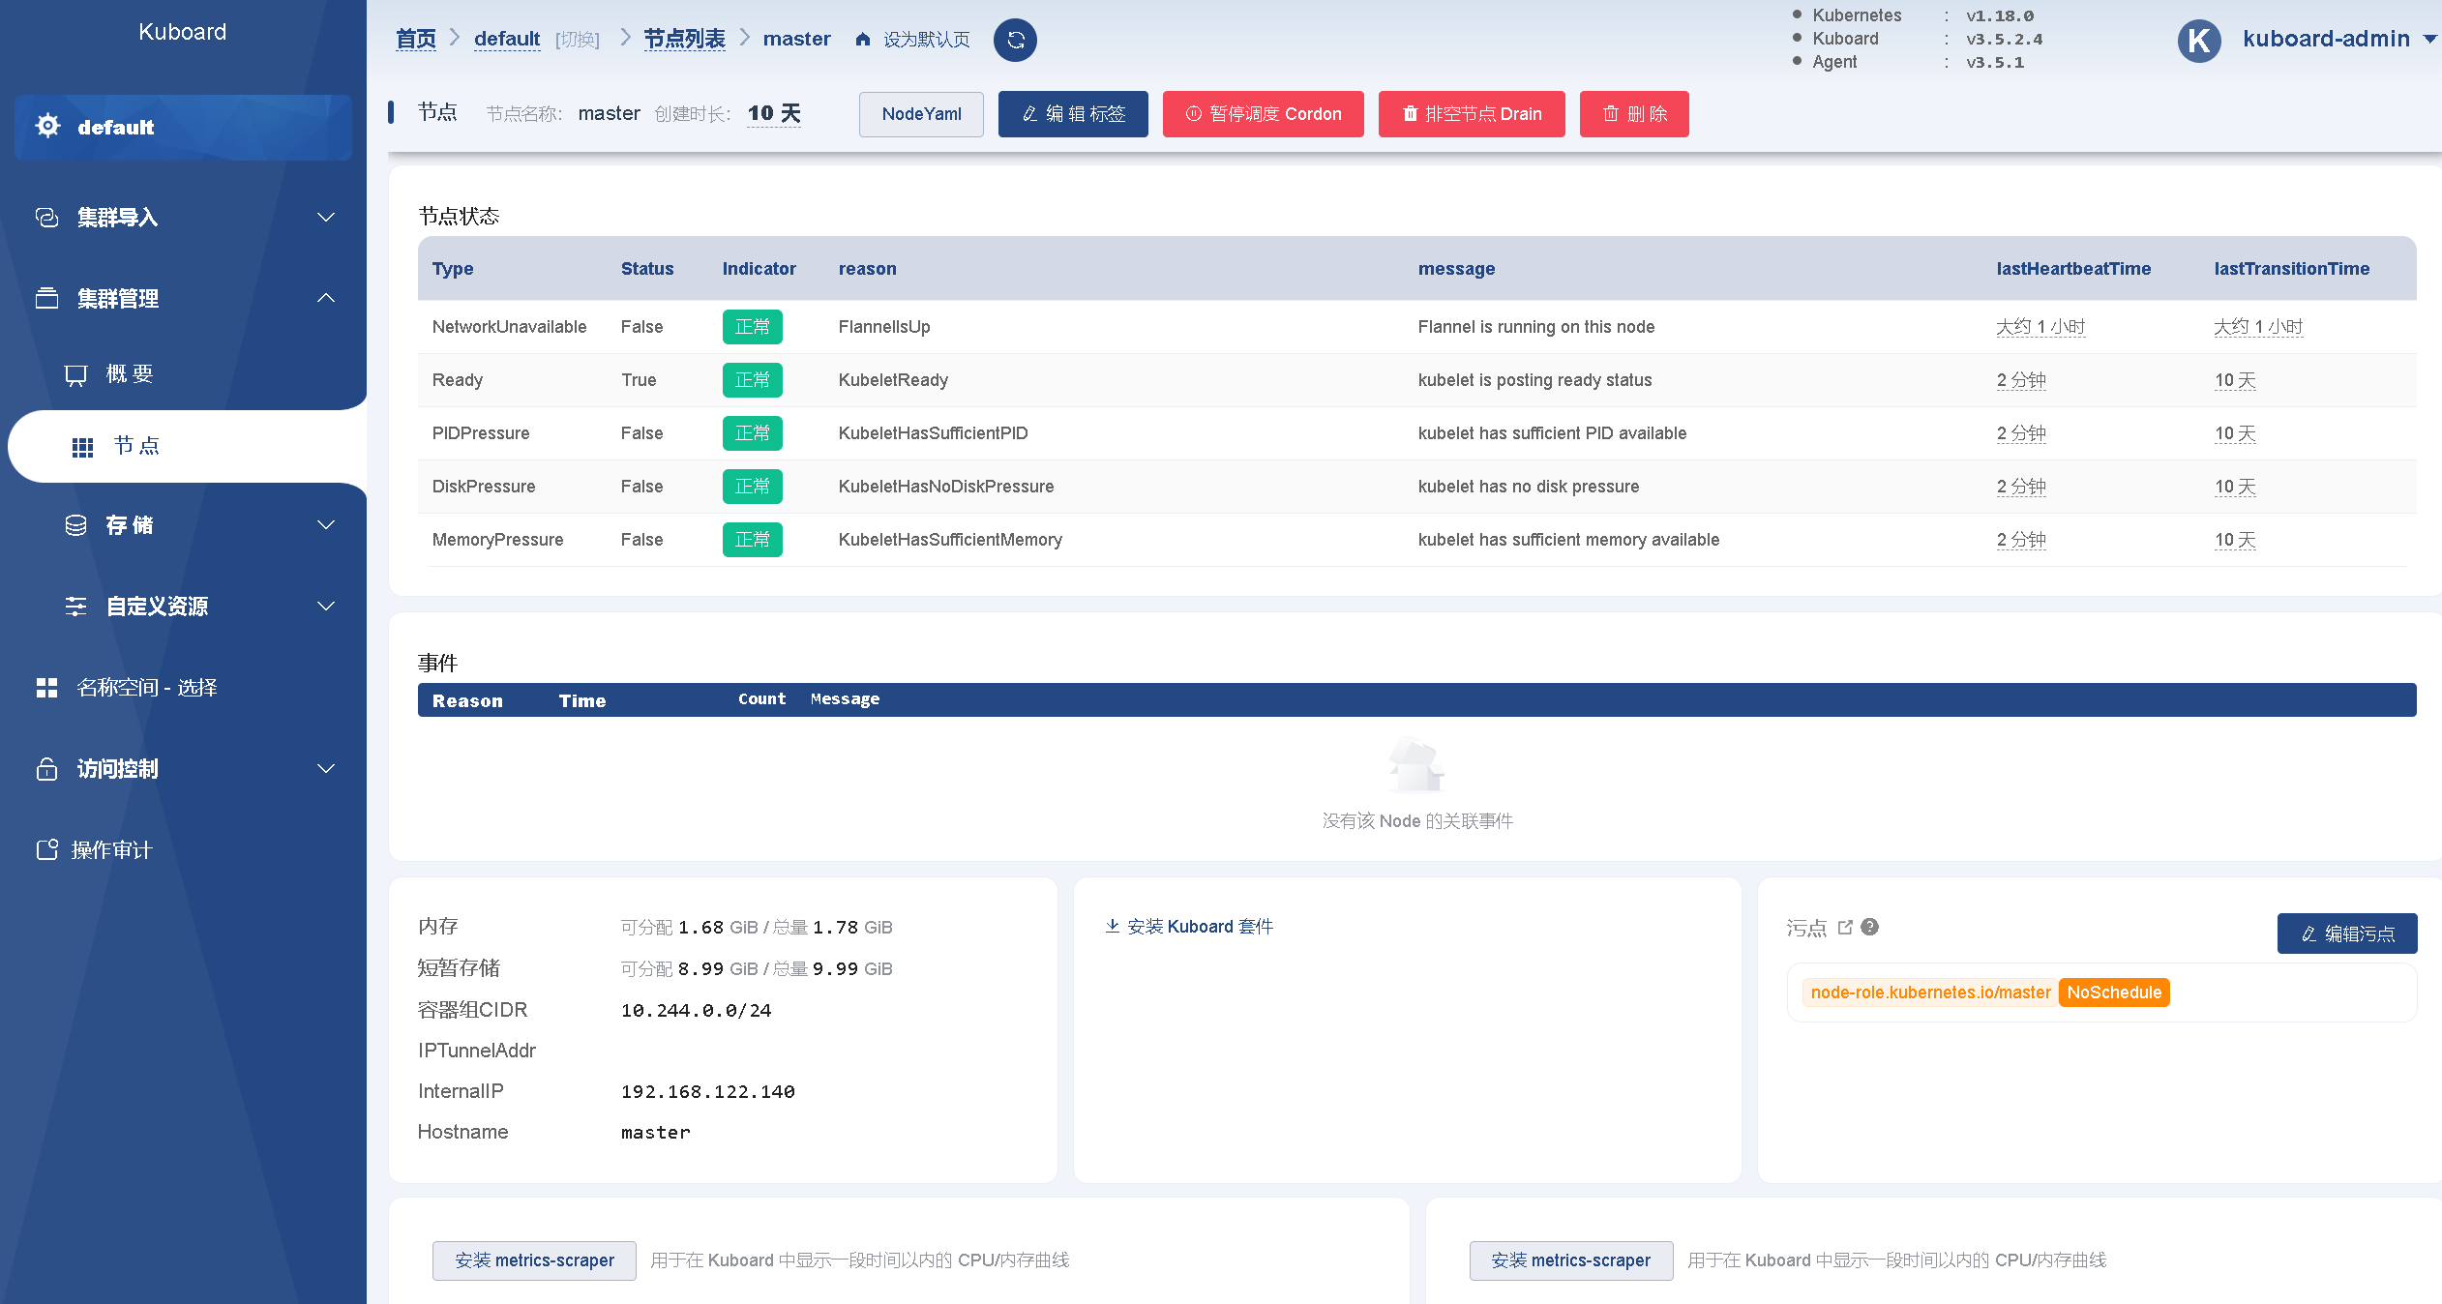The width and height of the screenshot is (2442, 1304).
Task: Click the 存储 database icon
Action: [75, 525]
